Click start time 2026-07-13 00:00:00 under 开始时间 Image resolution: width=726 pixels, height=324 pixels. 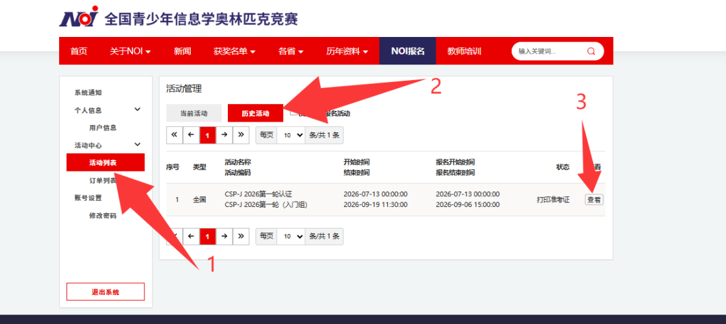[376, 194]
